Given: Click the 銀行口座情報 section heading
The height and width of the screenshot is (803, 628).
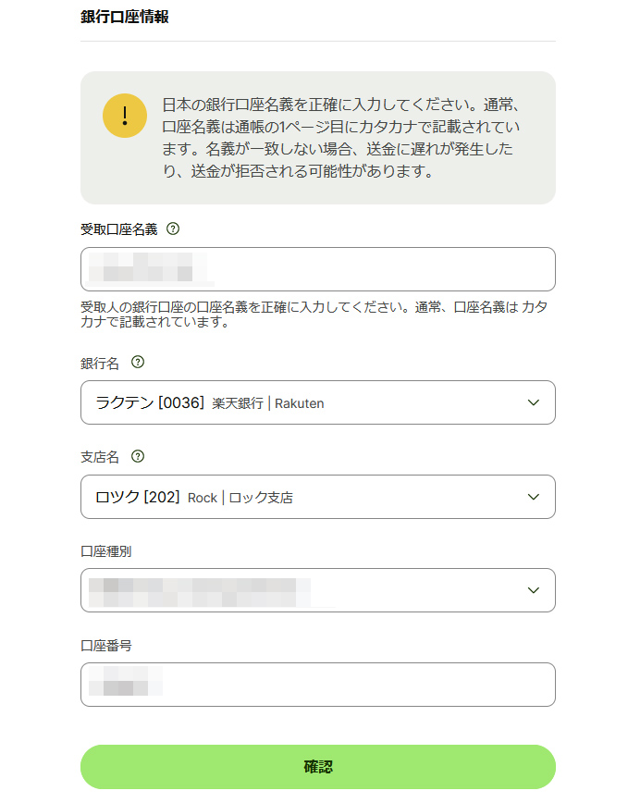Looking at the screenshot, I should pyautogui.click(x=125, y=17).
